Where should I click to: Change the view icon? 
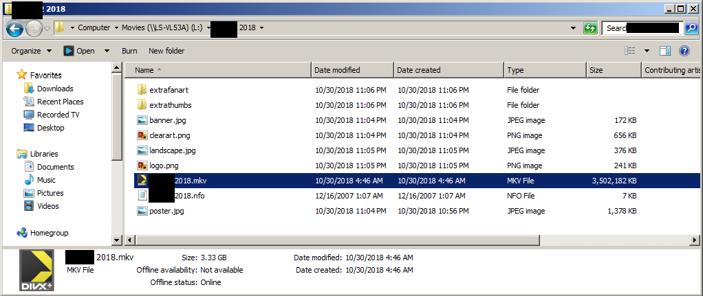629,51
